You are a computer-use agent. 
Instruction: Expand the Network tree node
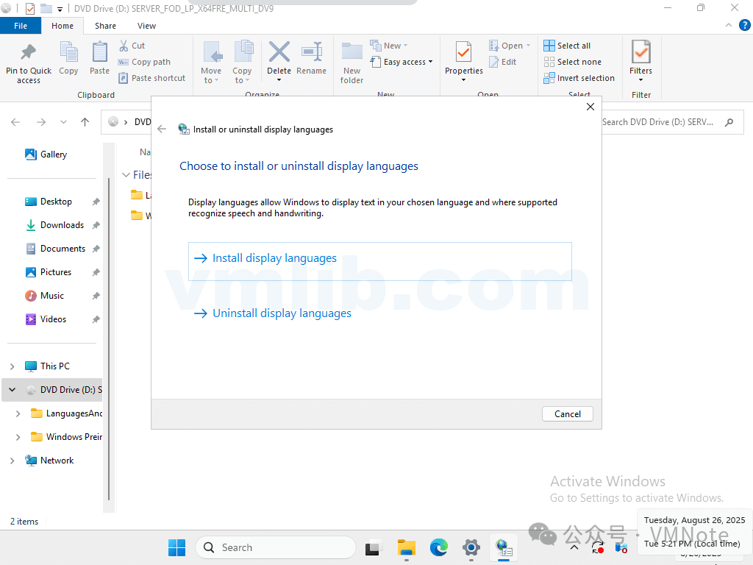click(12, 461)
